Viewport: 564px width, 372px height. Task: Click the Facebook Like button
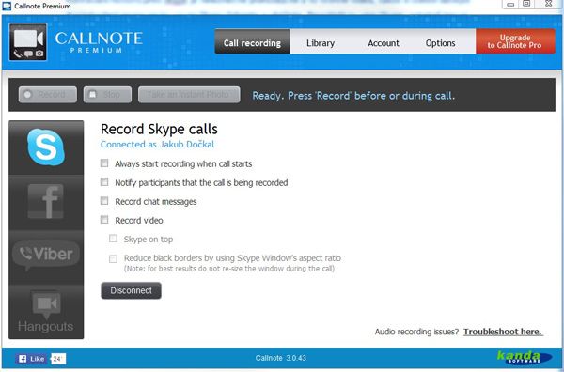[32, 359]
